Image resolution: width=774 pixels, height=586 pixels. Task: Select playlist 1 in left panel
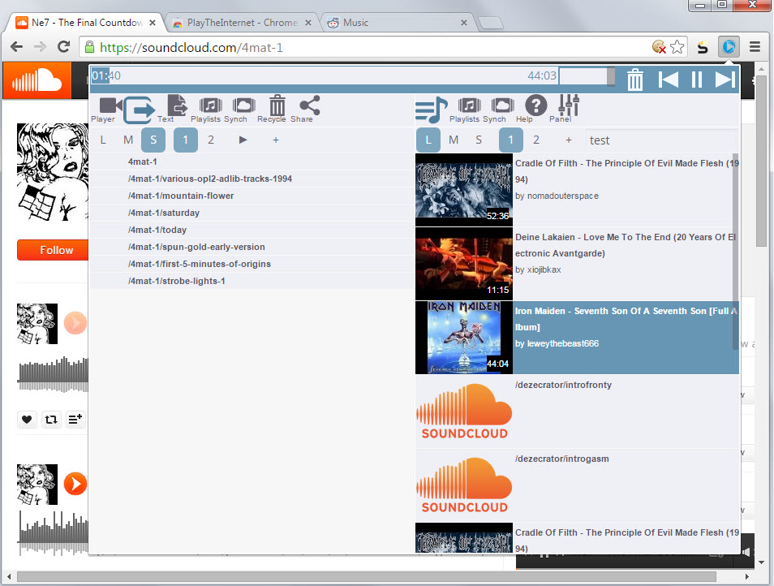186,140
